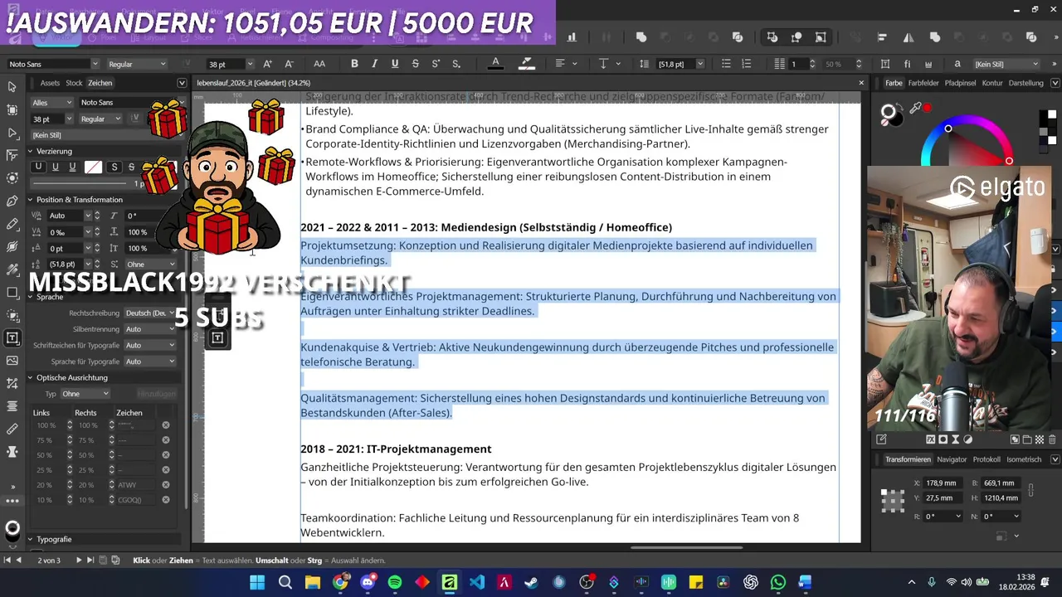Open WhatsApp from the taskbar
This screenshot has height=597, width=1062.
(777, 582)
